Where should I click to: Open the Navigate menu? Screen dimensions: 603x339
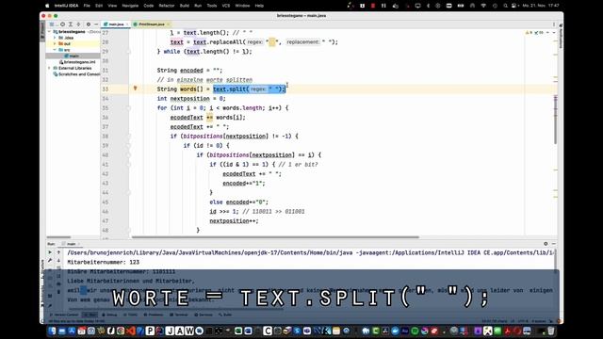130,6
